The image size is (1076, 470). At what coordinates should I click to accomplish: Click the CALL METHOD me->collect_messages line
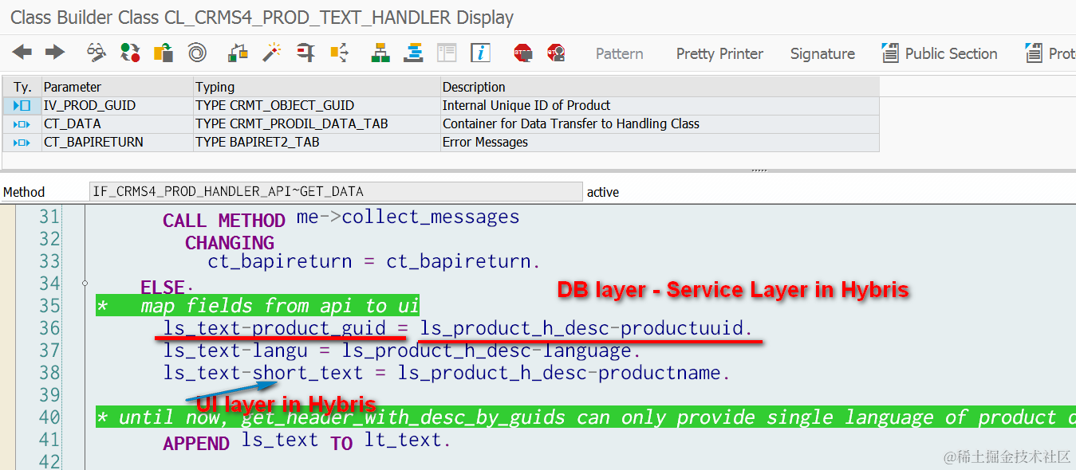tap(341, 217)
